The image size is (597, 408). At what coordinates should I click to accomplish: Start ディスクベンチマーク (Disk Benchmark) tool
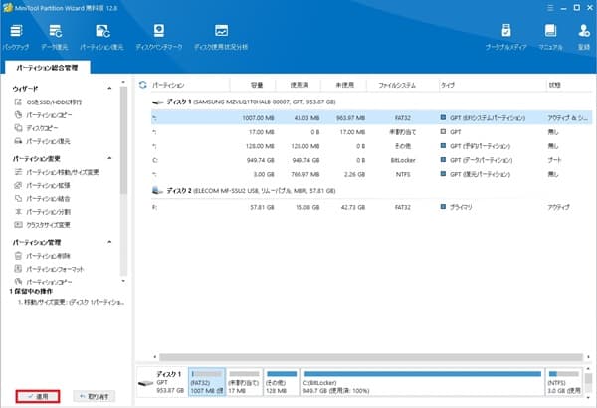point(159,37)
